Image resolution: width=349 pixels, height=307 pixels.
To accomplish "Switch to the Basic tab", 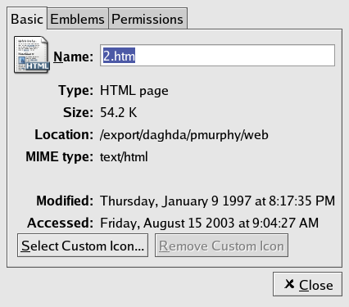I will tap(27, 19).
